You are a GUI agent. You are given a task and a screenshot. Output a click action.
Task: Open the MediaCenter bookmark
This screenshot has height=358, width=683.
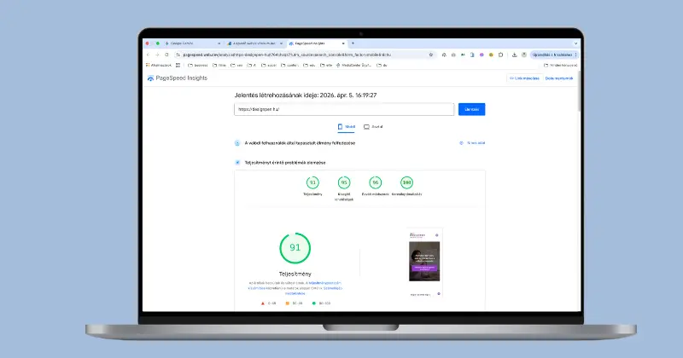(x=353, y=66)
